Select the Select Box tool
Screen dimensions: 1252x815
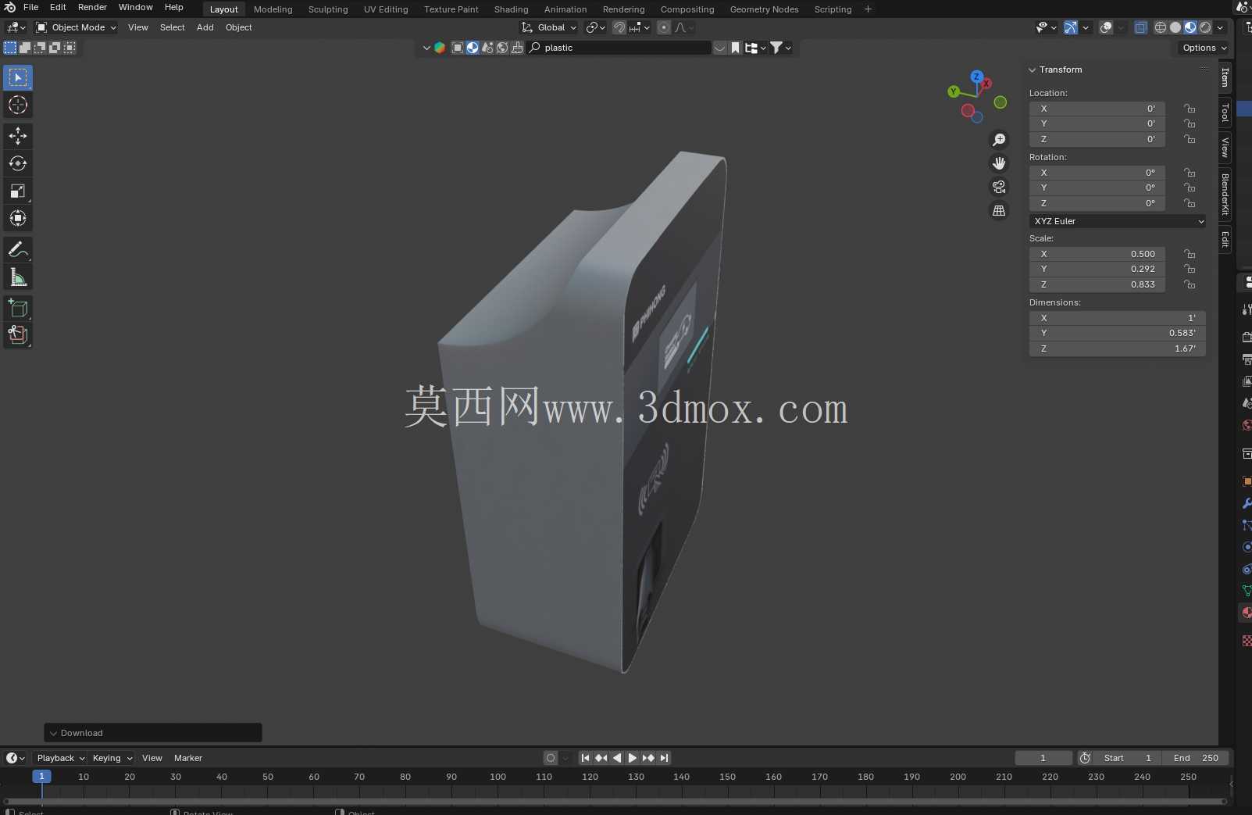pos(18,77)
